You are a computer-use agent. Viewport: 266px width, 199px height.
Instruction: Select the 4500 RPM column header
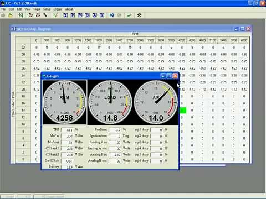[x=192, y=40]
